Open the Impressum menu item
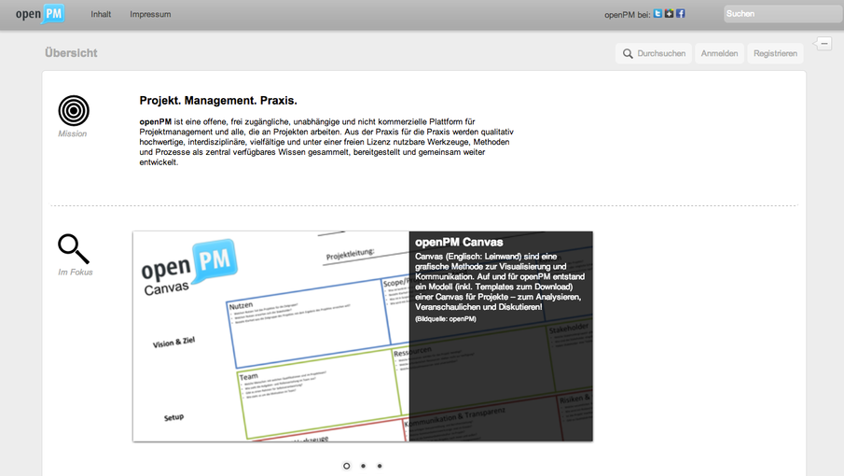 [x=150, y=15]
